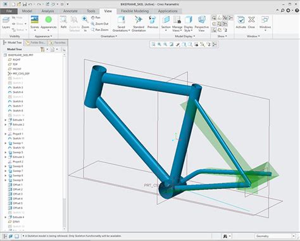Viewport: 300px width, 241px height.
Task: Expand Extrude 1 in Model Tree
Action: click(6, 120)
